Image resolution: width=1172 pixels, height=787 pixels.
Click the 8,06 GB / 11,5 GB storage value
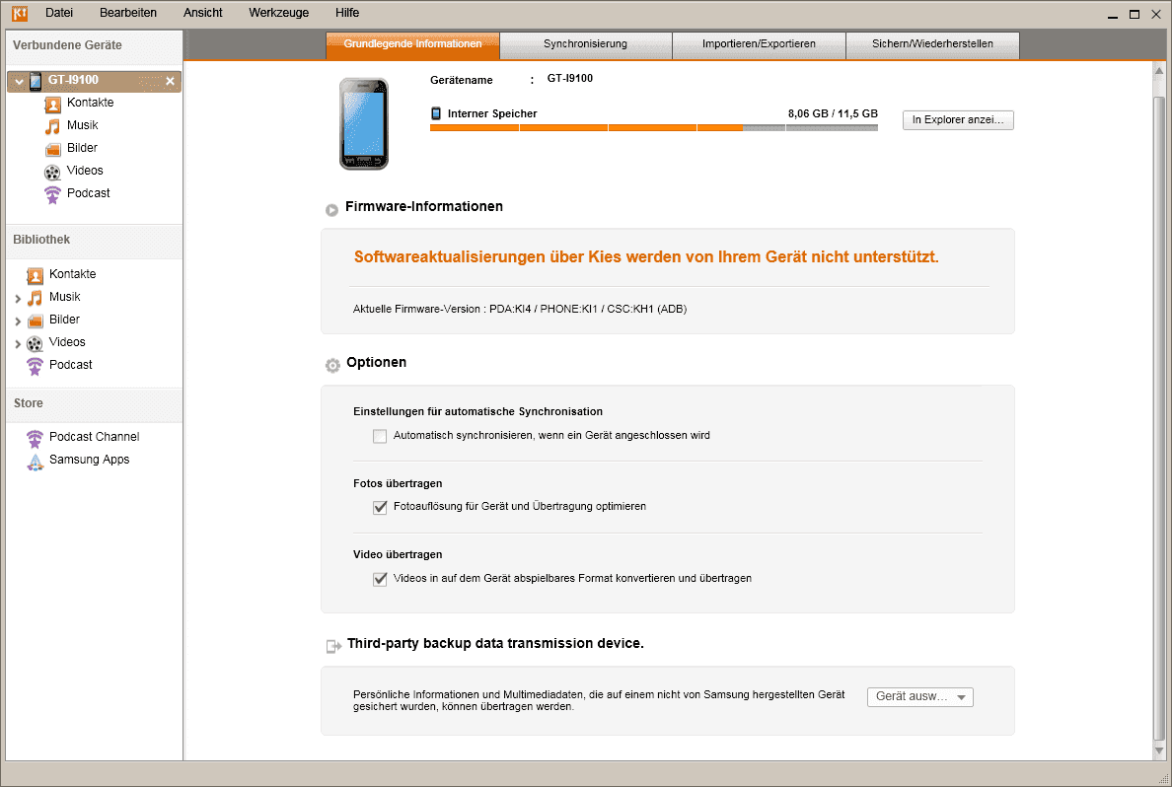coord(833,113)
